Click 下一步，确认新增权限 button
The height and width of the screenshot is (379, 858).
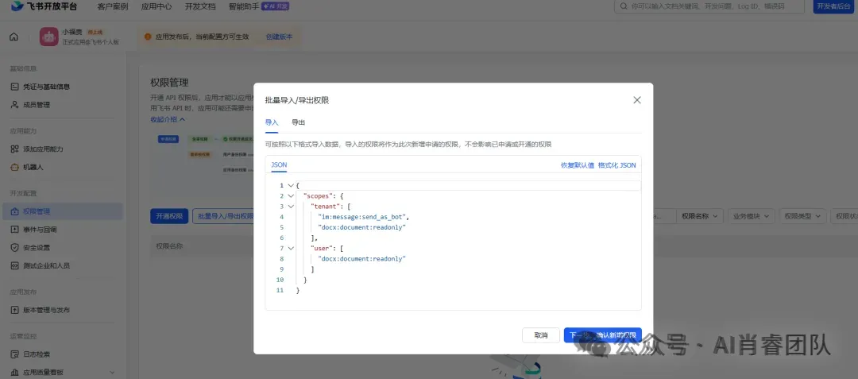click(x=602, y=335)
